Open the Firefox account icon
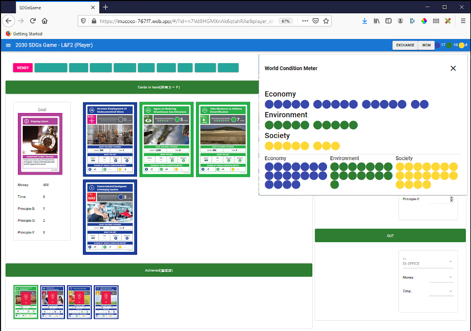Image resolution: width=471 pixels, height=331 pixels. (x=400, y=21)
